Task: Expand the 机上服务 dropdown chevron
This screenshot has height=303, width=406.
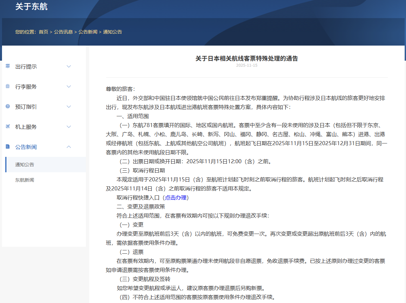Action: [69, 127]
